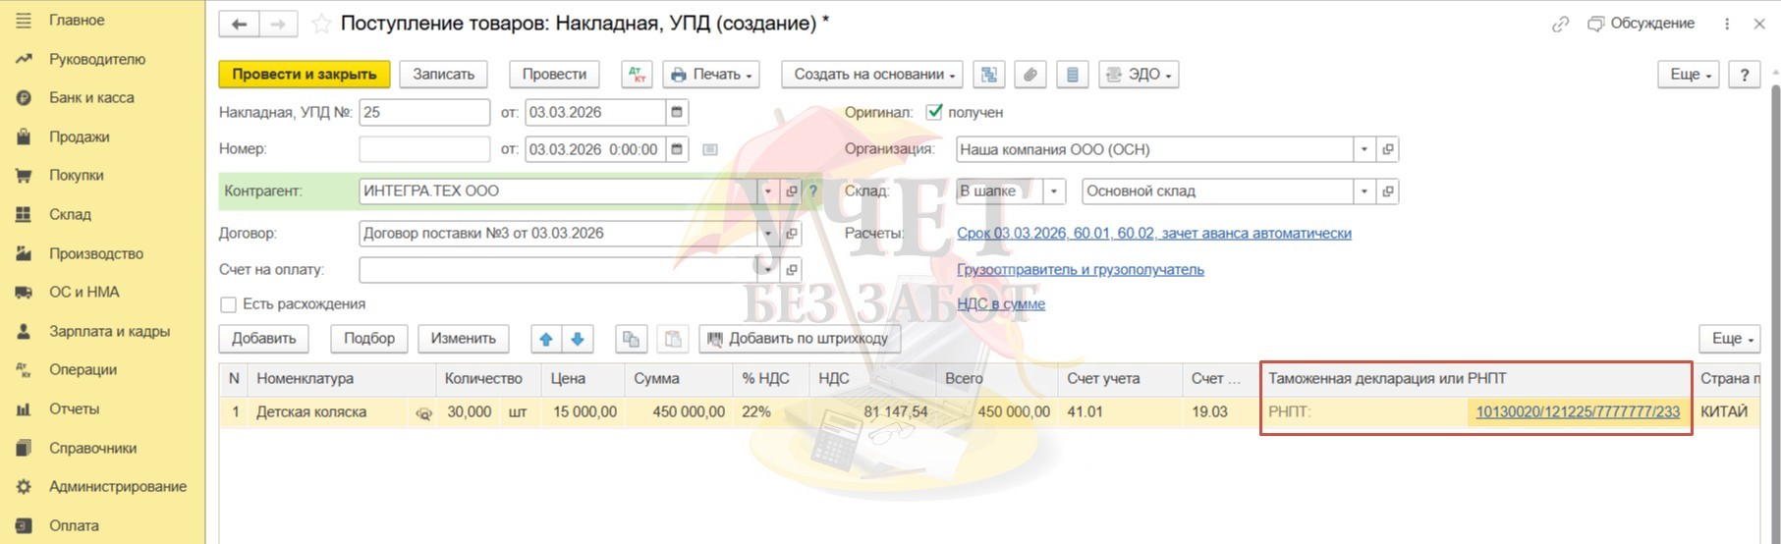This screenshot has width=1781, height=544.
Task: Go back with the left arrow
Action: point(239,25)
